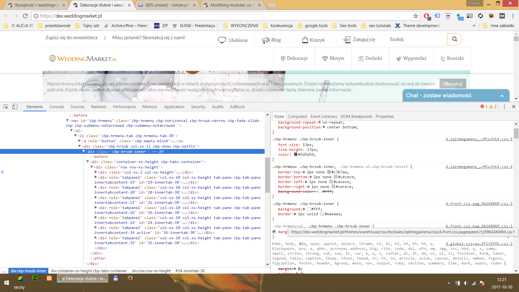Image resolution: width=519 pixels, height=292 pixels.
Task: Reload the page with refresh icon
Action: 25,16
